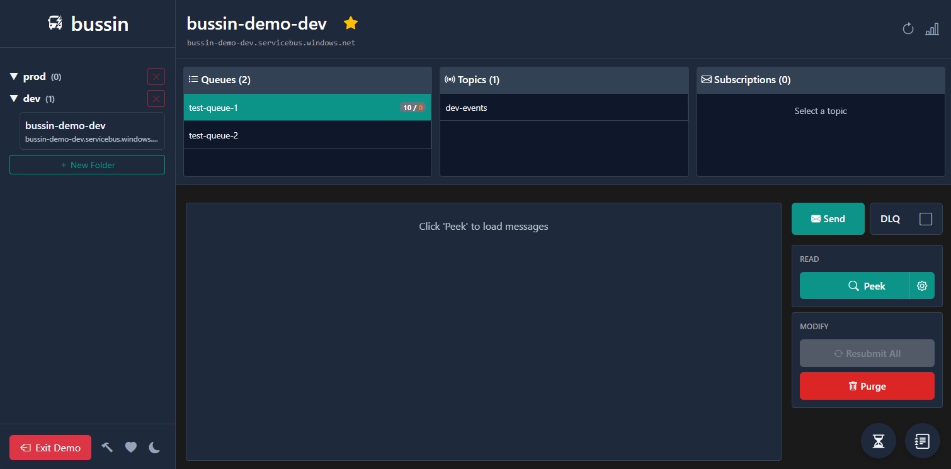Click the Resubmit All button

(867, 353)
